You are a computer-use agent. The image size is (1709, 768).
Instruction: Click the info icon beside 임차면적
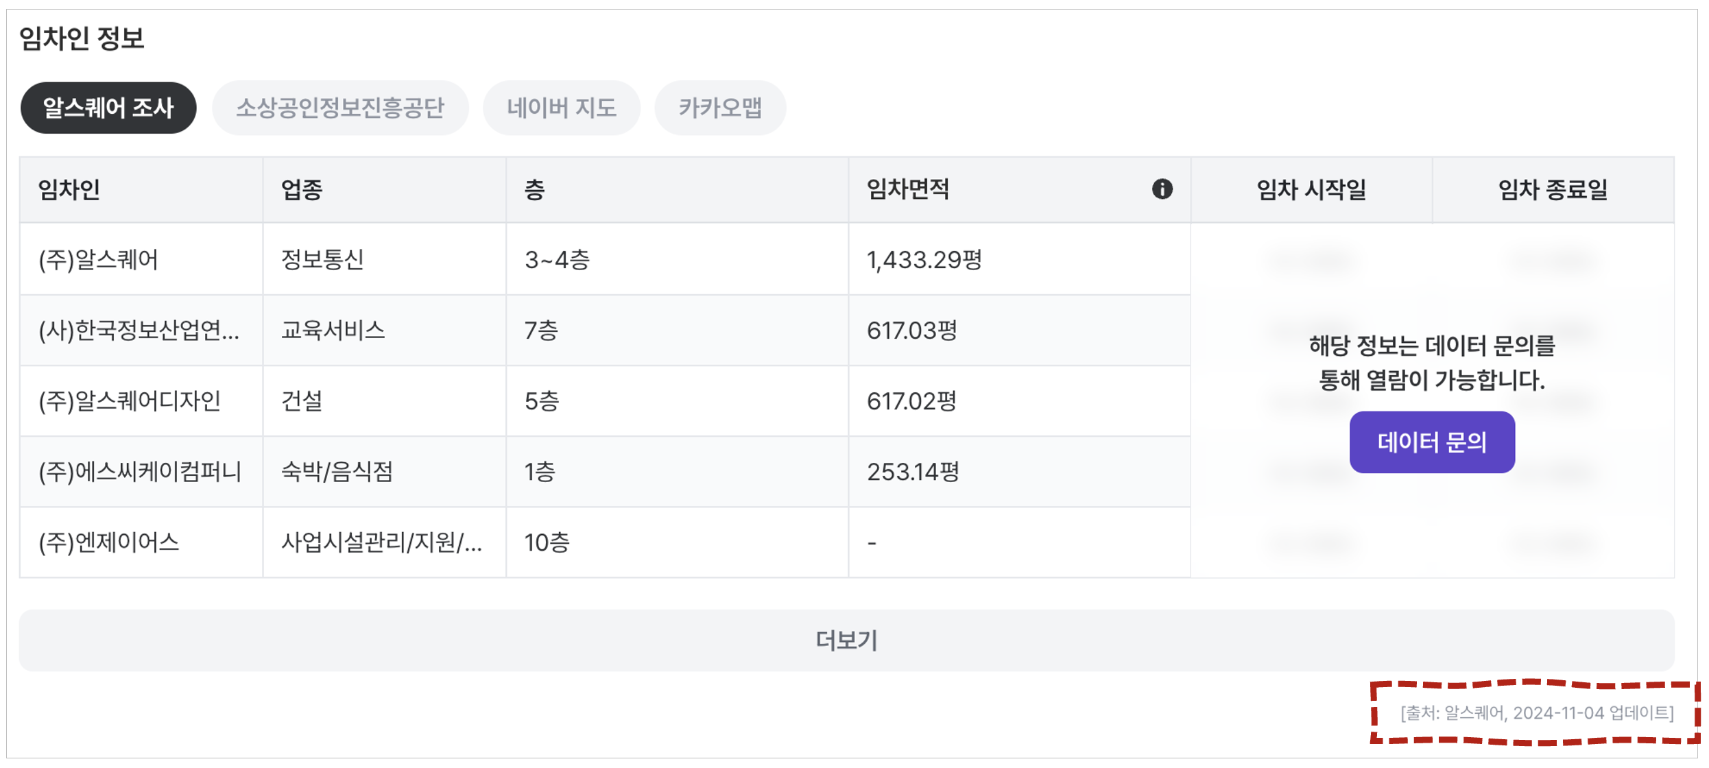(x=1162, y=189)
